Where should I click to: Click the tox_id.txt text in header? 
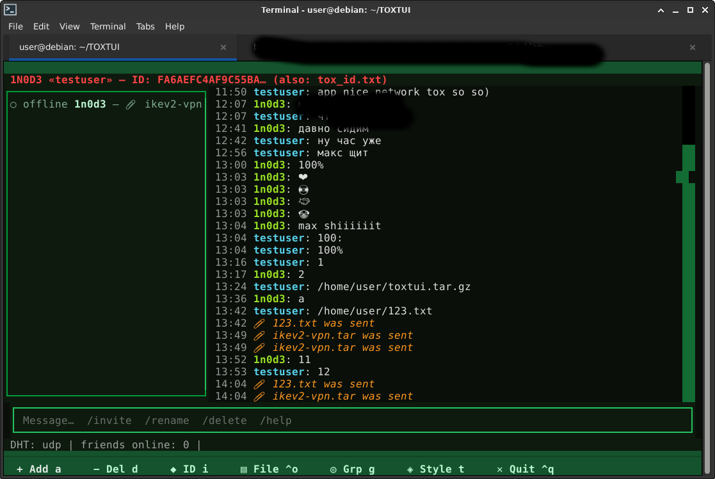(349, 80)
